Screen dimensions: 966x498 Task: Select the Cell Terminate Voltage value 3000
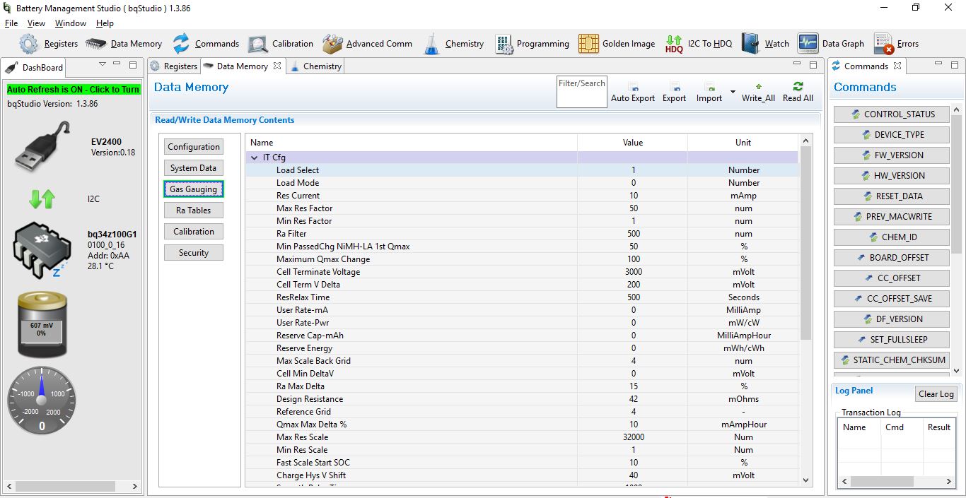[x=633, y=272]
